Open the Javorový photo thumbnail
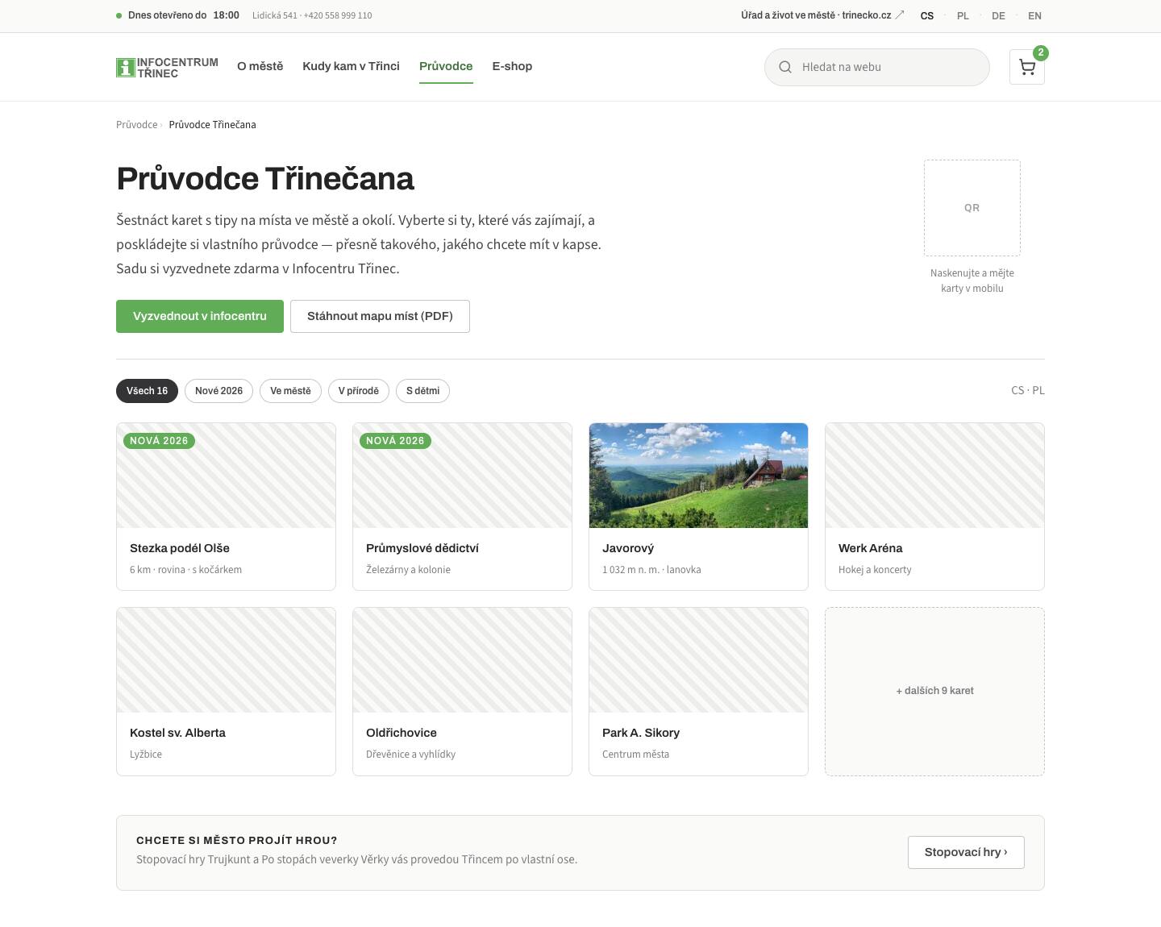This screenshot has height=927, width=1161. click(698, 476)
